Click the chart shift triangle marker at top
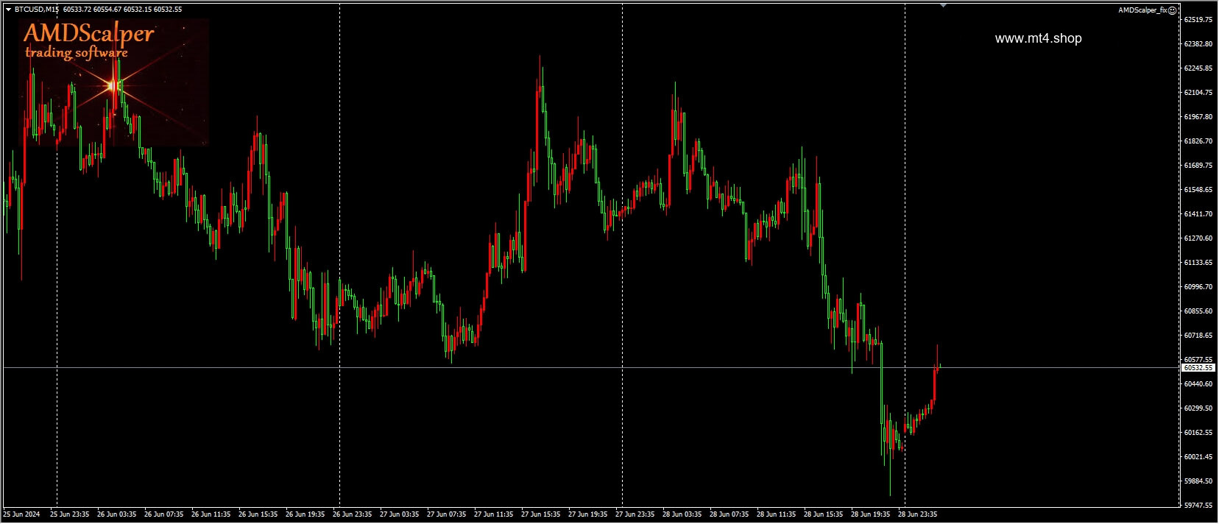 click(943, 6)
